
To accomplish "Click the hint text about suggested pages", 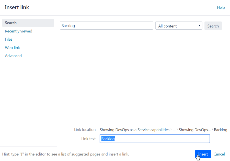I will [x=66, y=154].
